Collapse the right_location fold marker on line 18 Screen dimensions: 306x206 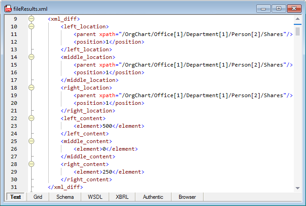(x=31, y=88)
